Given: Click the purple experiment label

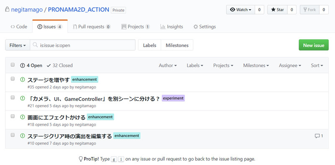Looking at the screenshot, I should pyautogui.click(x=173, y=98).
